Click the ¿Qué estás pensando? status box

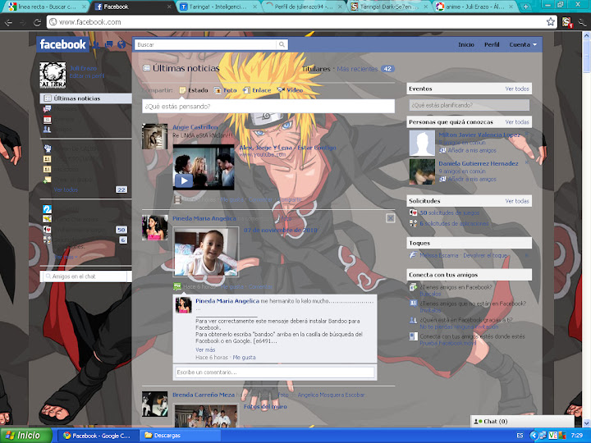[268, 106]
